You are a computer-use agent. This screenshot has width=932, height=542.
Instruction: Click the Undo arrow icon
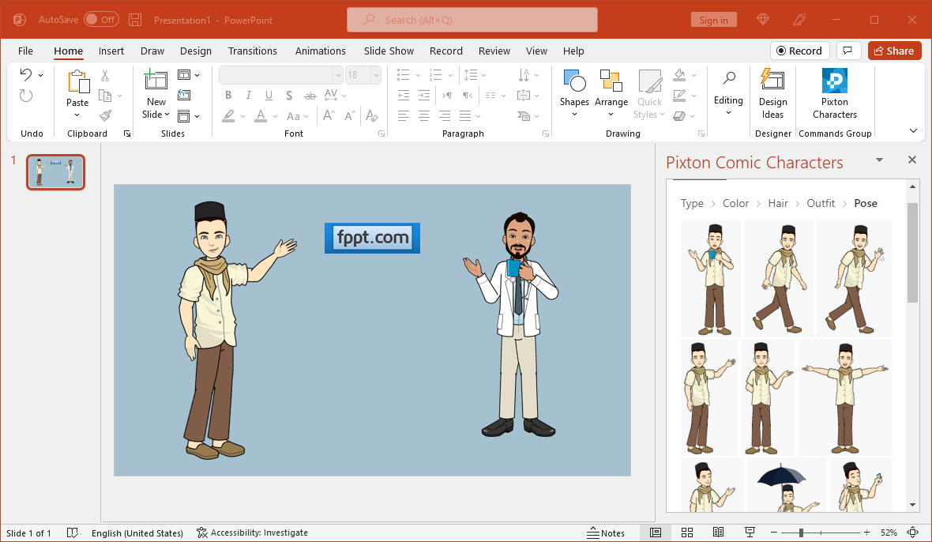coord(26,74)
